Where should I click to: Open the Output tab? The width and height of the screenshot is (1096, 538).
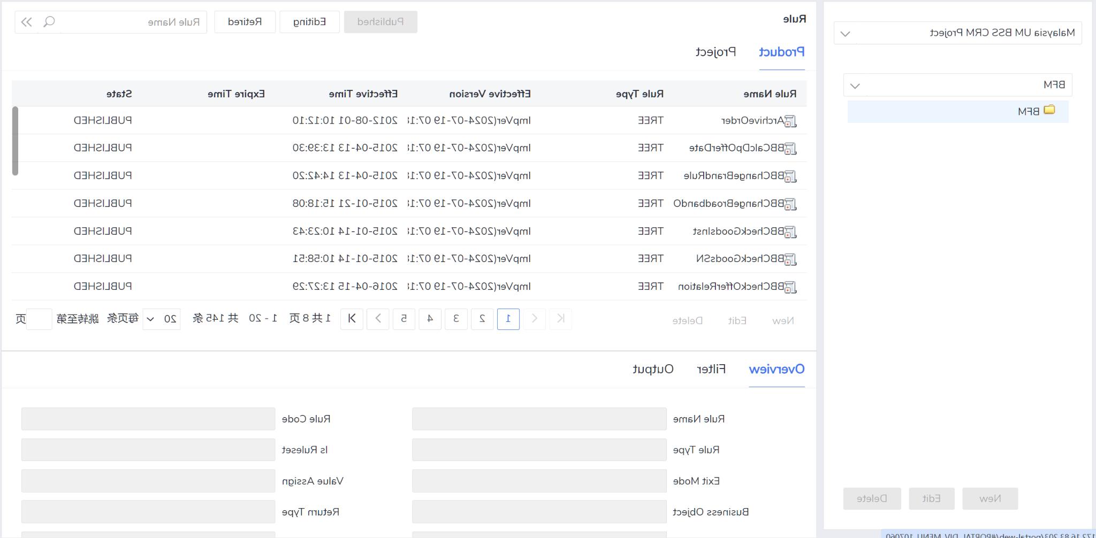click(653, 370)
